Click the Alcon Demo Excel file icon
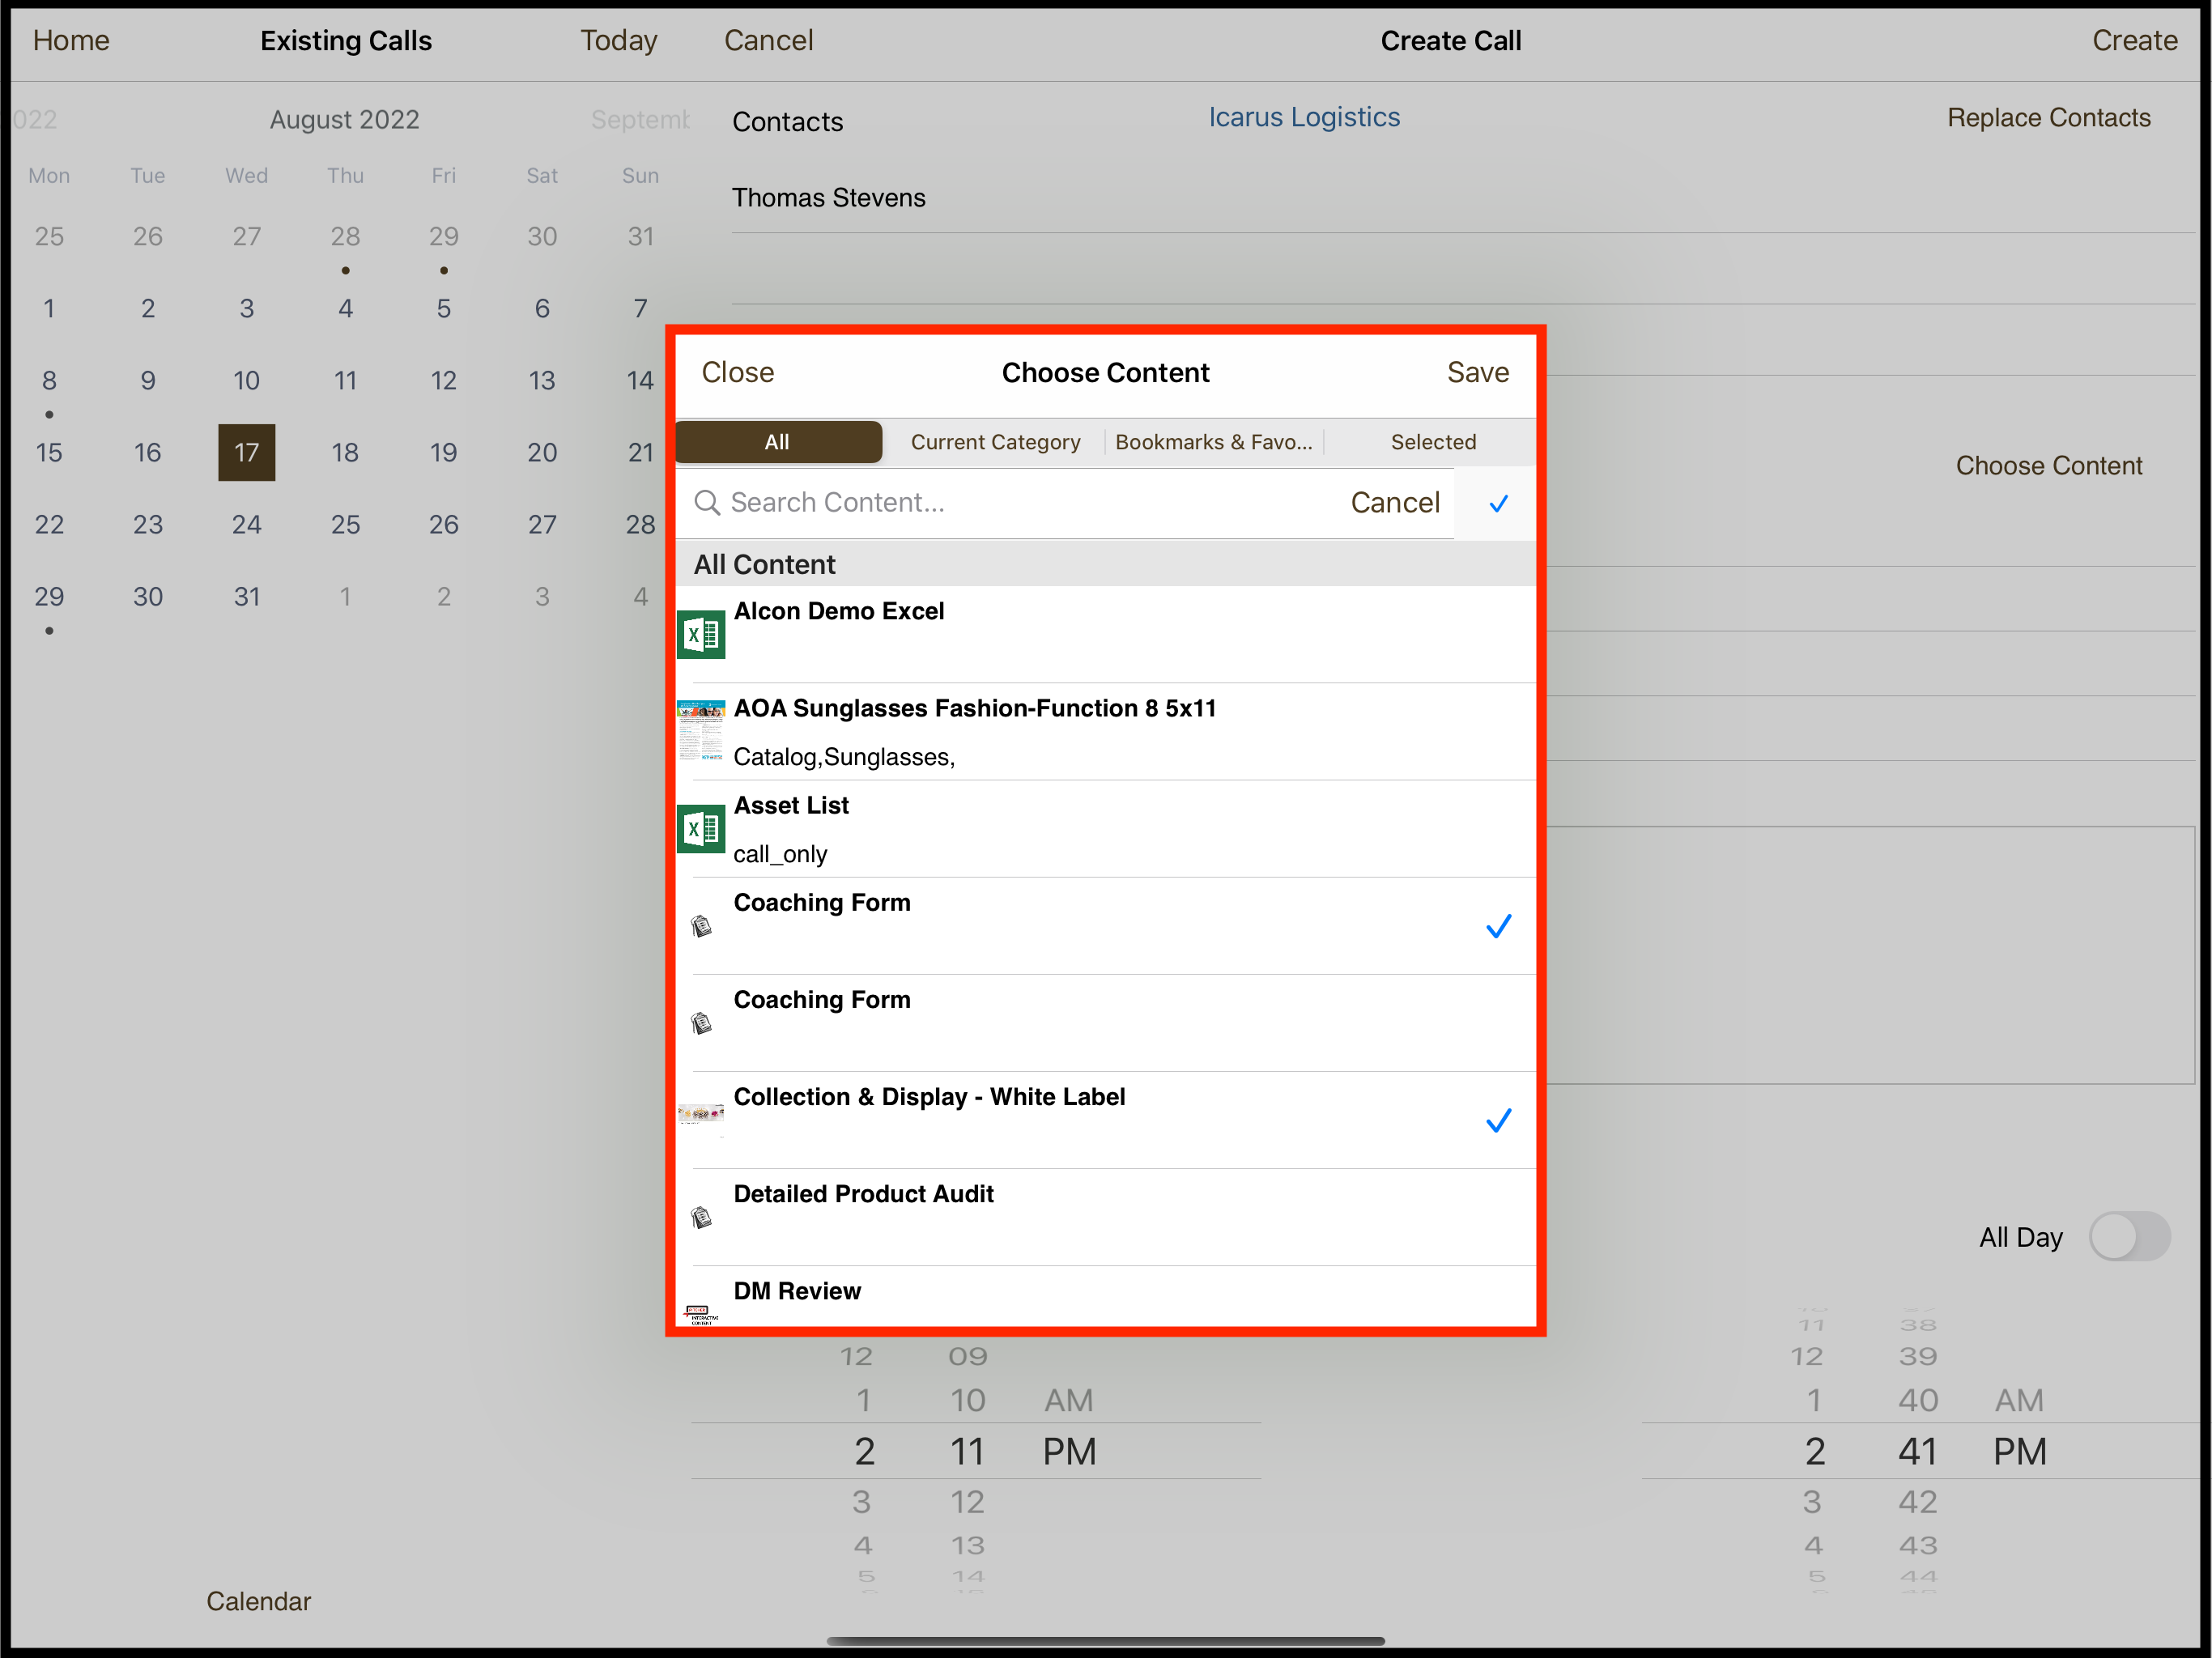Image resolution: width=2212 pixels, height=1658 pixels. (x=701, y=635)
